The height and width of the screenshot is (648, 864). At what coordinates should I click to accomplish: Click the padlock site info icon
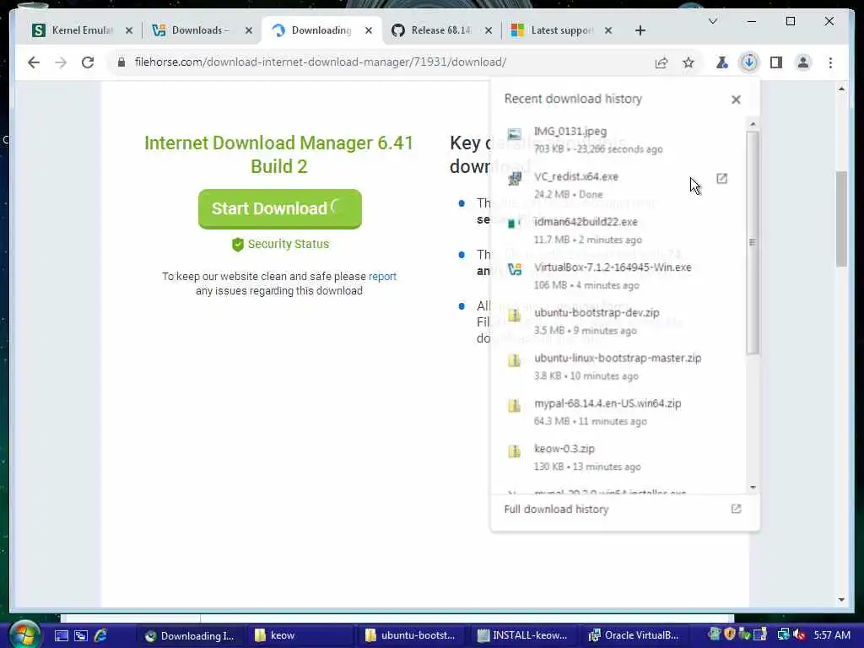pos(121,62)
